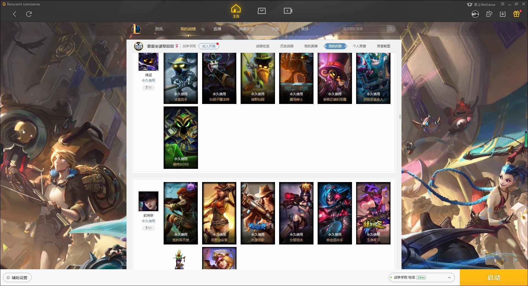Viewport: 528px width, 286px height.
Task: Click the 战争学院 server label near username
Action: 189,46
